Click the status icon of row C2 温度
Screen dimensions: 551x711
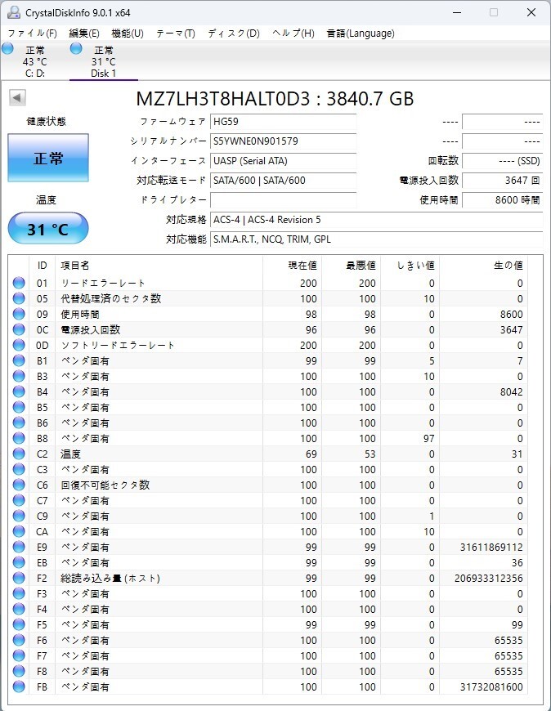point(19,454)
